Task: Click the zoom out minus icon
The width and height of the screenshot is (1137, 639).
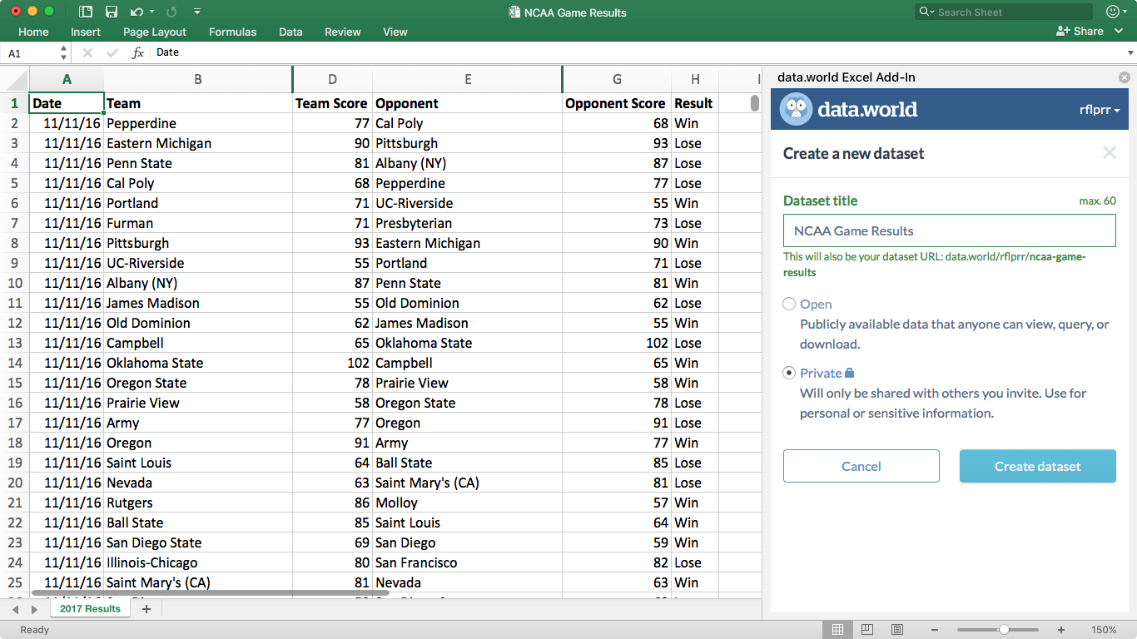Action: tap(935, 630)
